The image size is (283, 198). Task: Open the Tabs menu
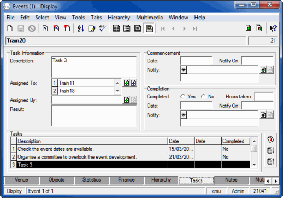[96, 18]
